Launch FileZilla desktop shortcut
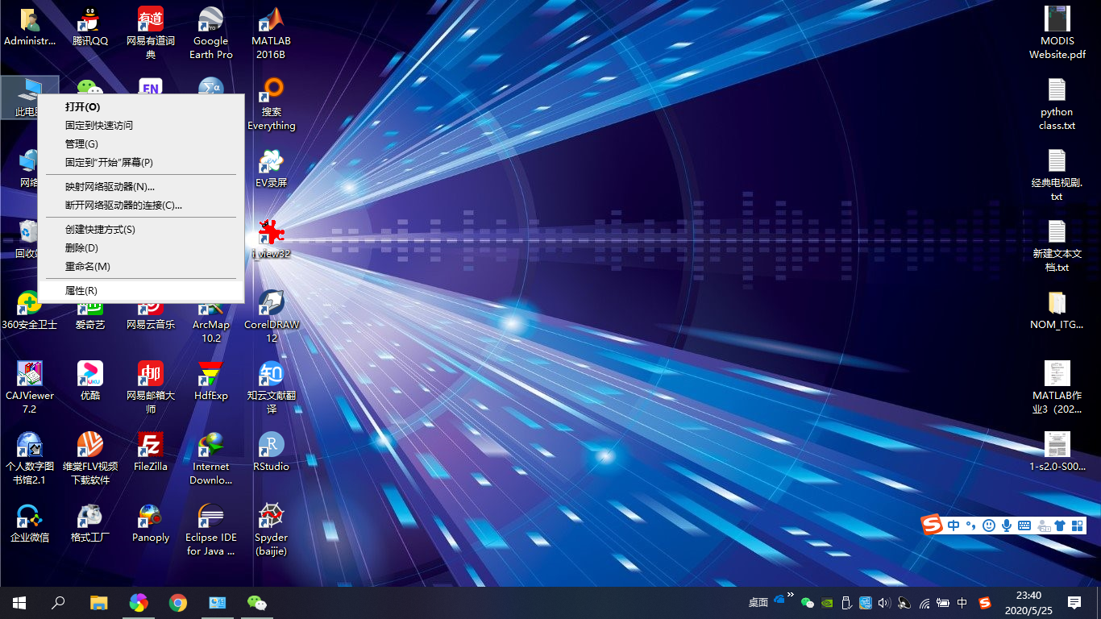Image resolution: width=1101 pixels, height=619 pixels. click(151, 452)
